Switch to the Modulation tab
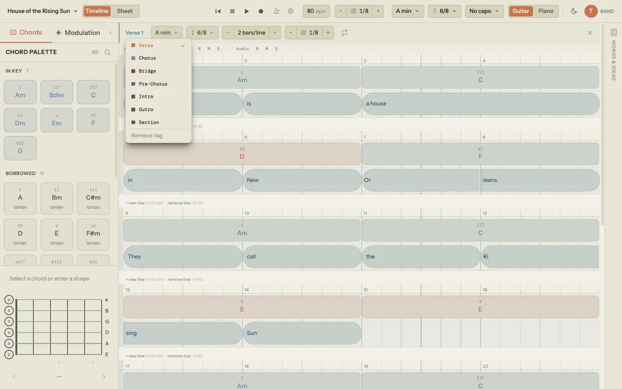 (77, 32)
